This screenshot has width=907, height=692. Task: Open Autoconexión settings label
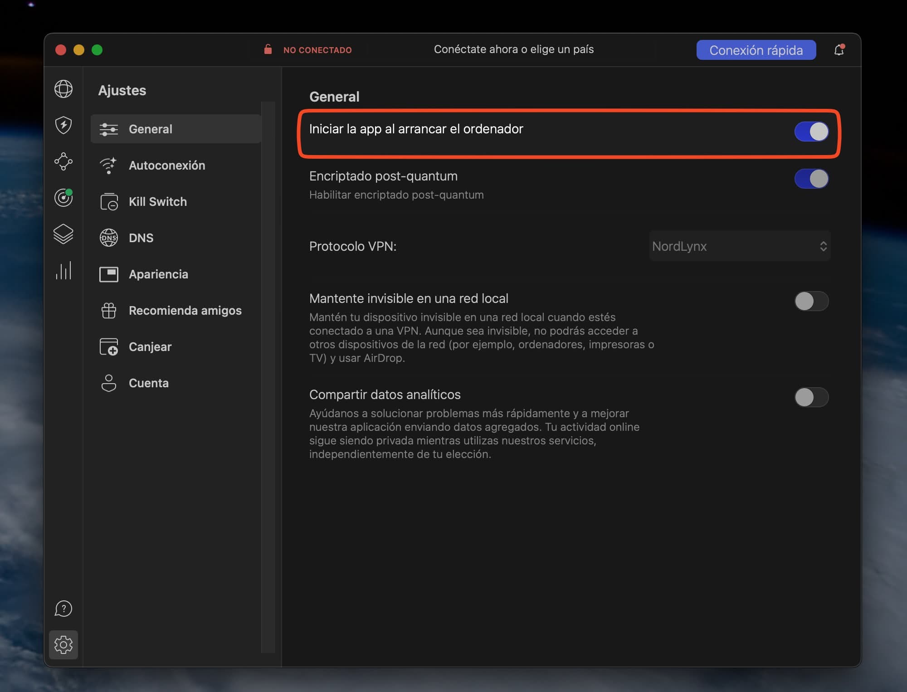click(167, 166)
